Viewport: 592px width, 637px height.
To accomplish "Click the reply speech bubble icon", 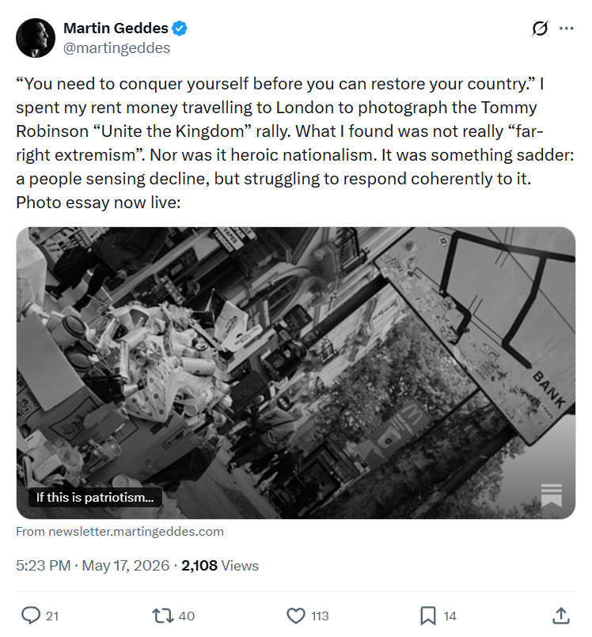I will pyautogui.click(x=31, y=616).
